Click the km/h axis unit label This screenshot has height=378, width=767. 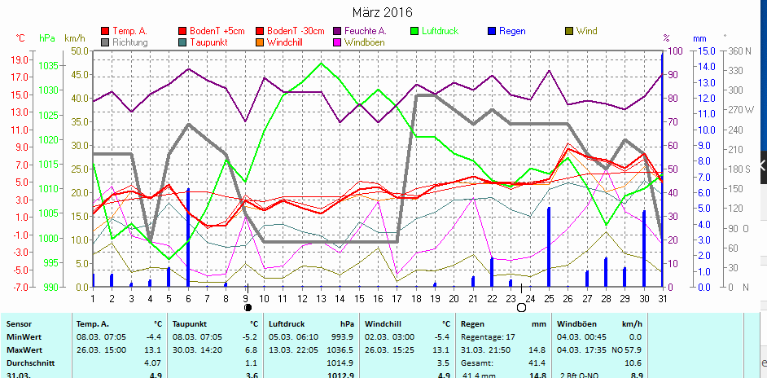(x=75, y=38)
